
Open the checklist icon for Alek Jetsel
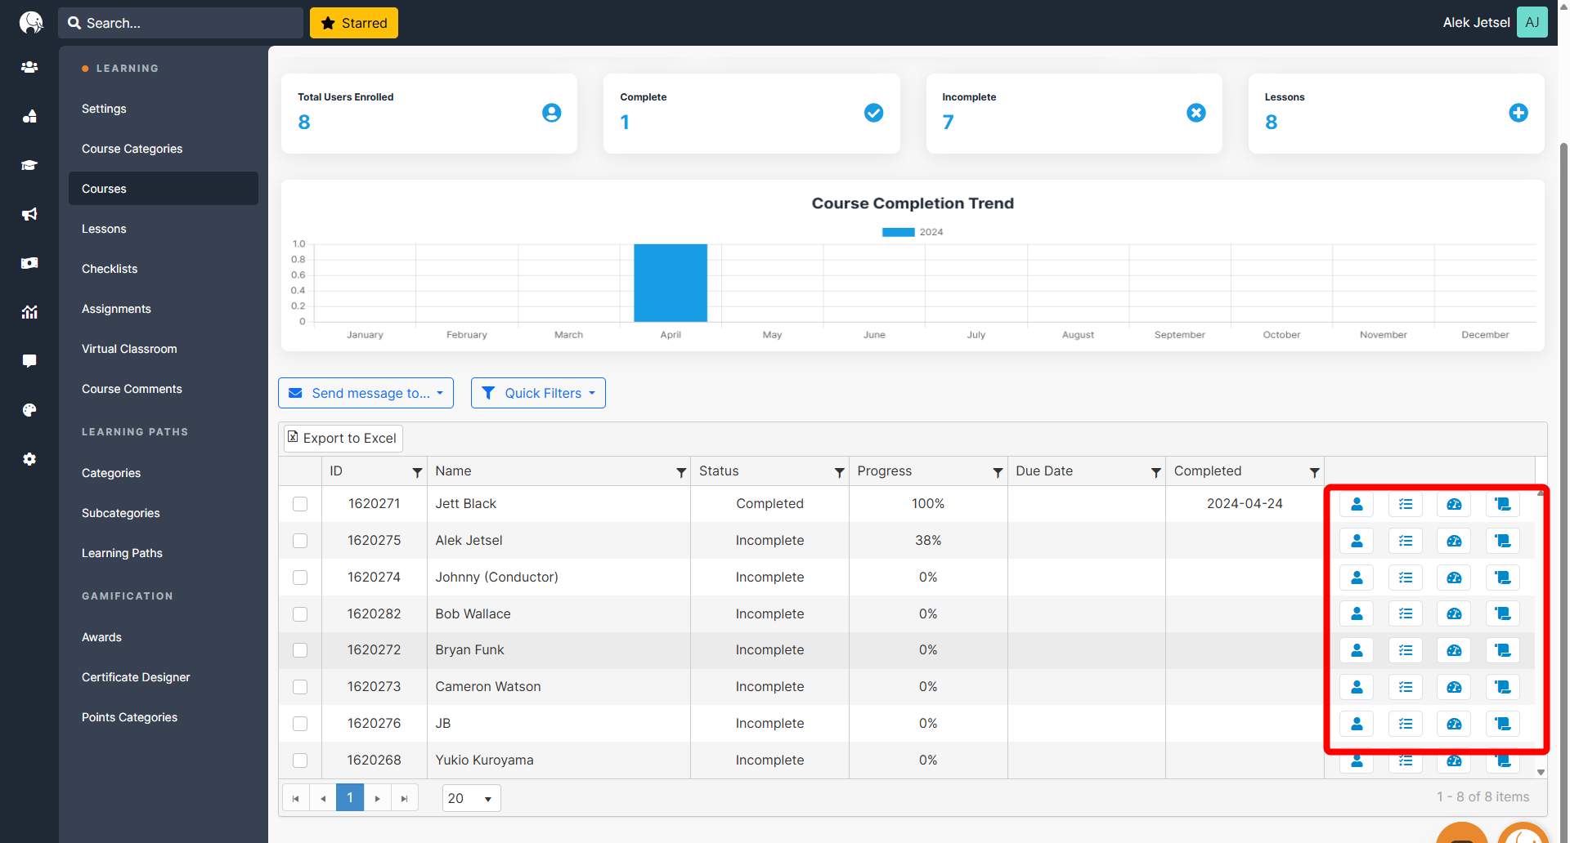click(x=1405, y=541)
